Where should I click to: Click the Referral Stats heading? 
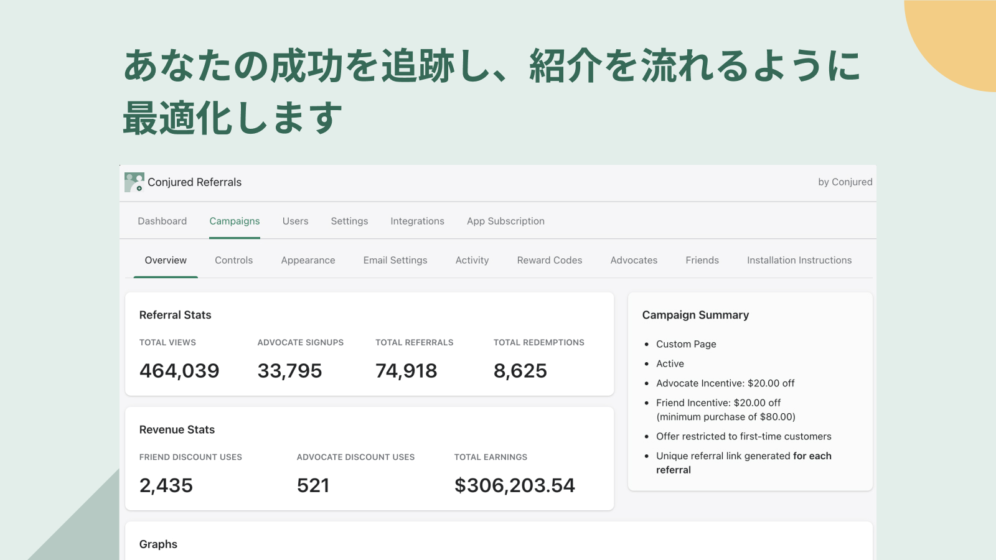tap(176, 315)
